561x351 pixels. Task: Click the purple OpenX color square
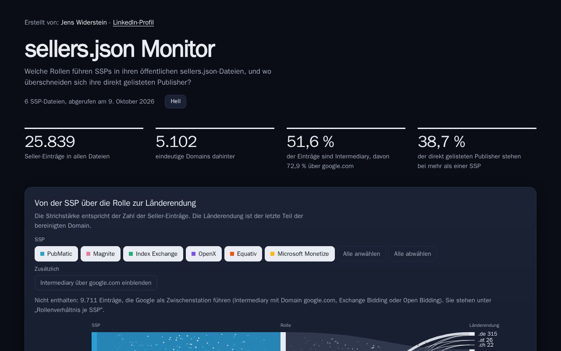click(194, 254)
